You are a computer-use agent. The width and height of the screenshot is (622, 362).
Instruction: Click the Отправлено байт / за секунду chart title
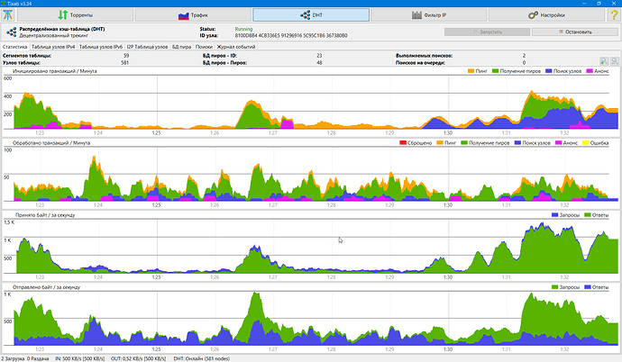pyautogui.click(x=46, y=287)
